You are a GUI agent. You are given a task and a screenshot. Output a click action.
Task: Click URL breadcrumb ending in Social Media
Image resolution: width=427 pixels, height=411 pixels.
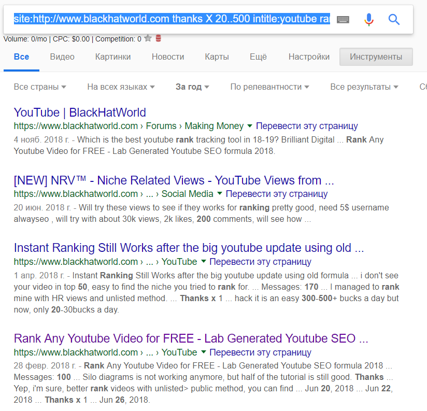point(113,194)
